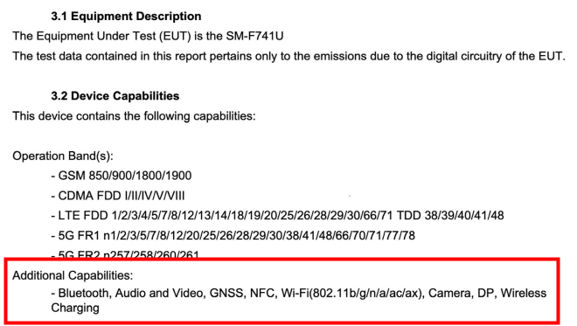The image size is (577, 326).
Task: Click the SM-F741U model number text
Action: tap(254, 36)
